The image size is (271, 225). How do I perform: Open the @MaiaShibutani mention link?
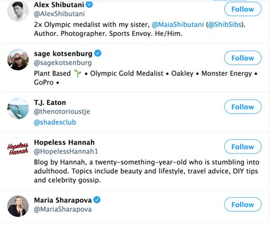coord(178,25)
